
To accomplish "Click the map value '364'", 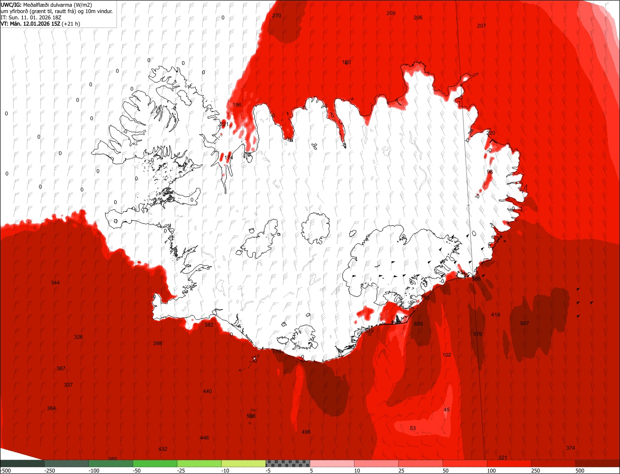I will (x=51, y=408).
